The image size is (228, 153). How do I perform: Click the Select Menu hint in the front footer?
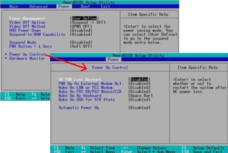(102, 151)
